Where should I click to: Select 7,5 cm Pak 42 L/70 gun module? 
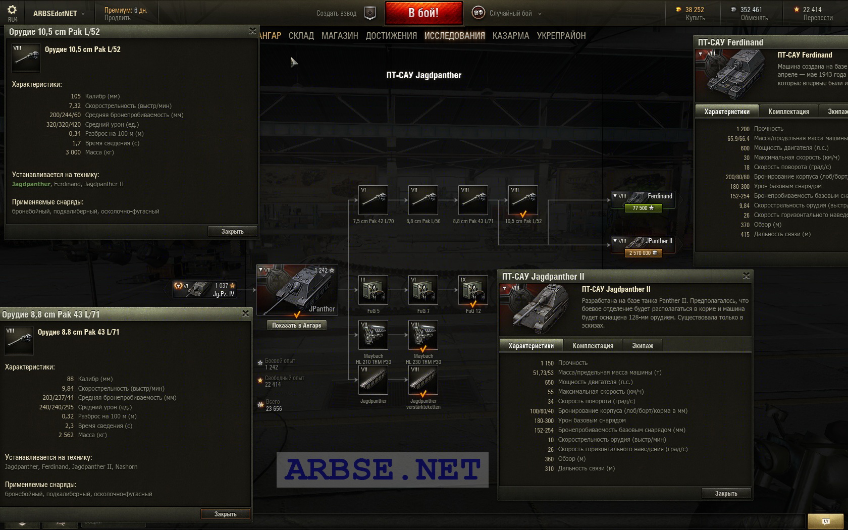click(373, 200)
